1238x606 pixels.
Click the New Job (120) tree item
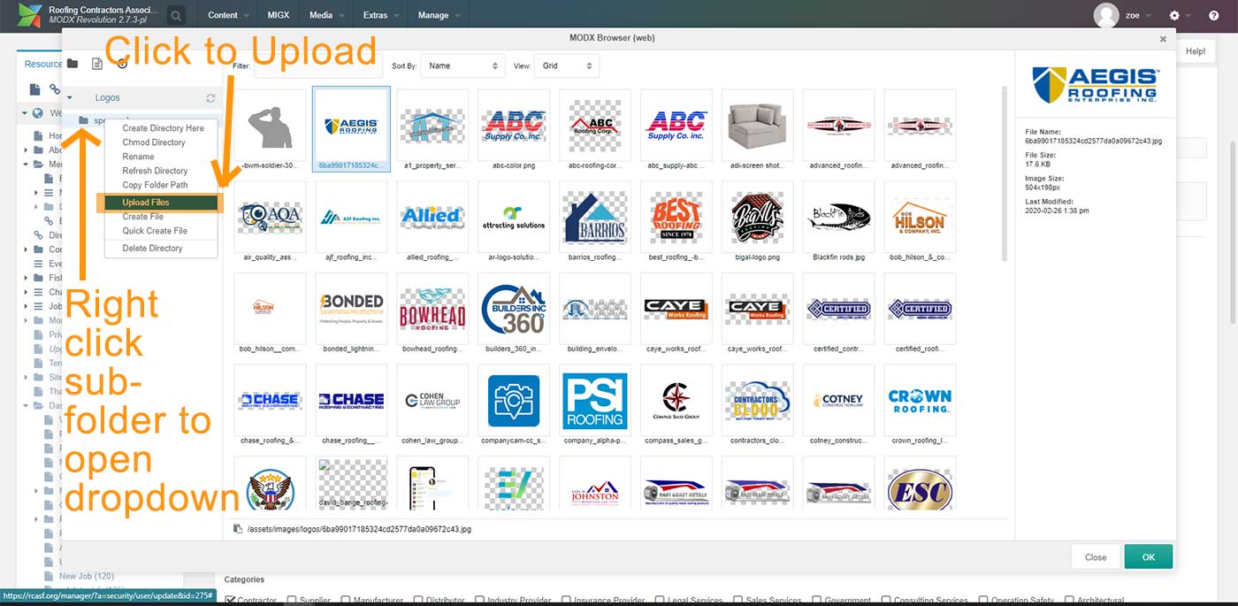click(x=87, y=576)
